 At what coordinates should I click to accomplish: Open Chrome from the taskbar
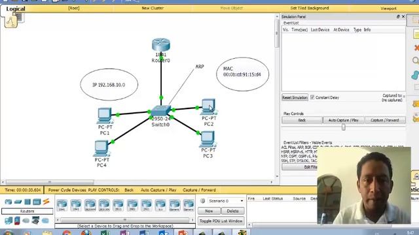coord(67,233)
